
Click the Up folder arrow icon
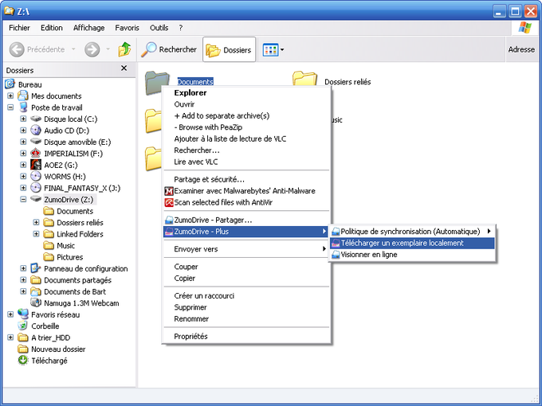(124, 49)
